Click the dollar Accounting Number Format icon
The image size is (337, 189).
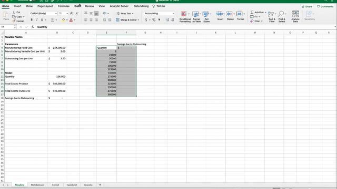click(146, 20)
